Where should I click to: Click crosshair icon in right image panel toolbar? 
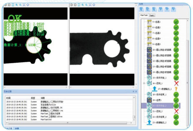93,5
